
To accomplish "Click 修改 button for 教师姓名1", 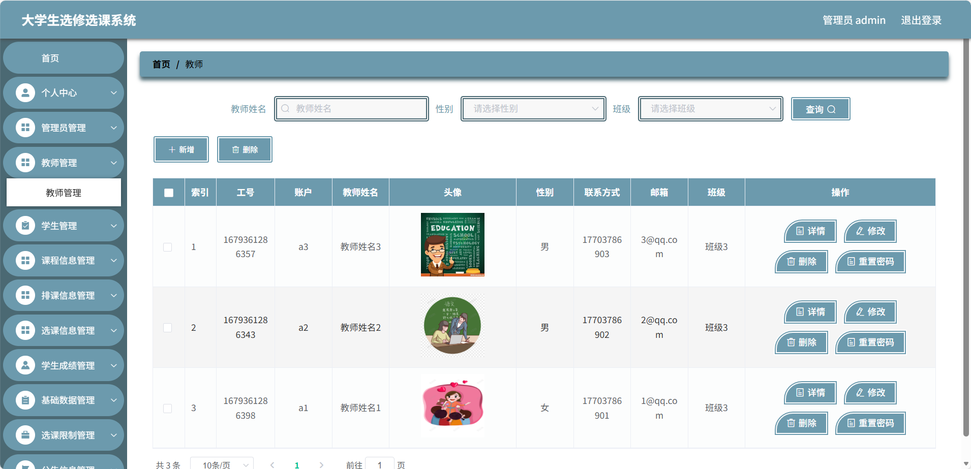I will click(870, 393).
